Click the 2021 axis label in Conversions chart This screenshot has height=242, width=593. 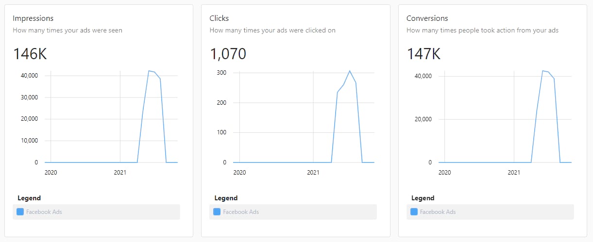(514, 172)
